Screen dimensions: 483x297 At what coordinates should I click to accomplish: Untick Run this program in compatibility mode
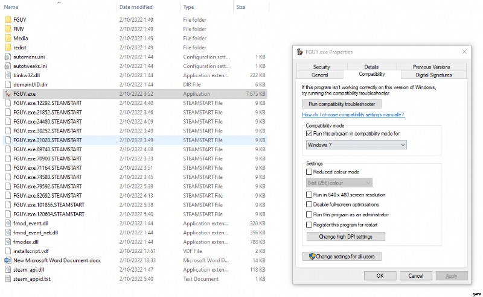coord(309,133)
